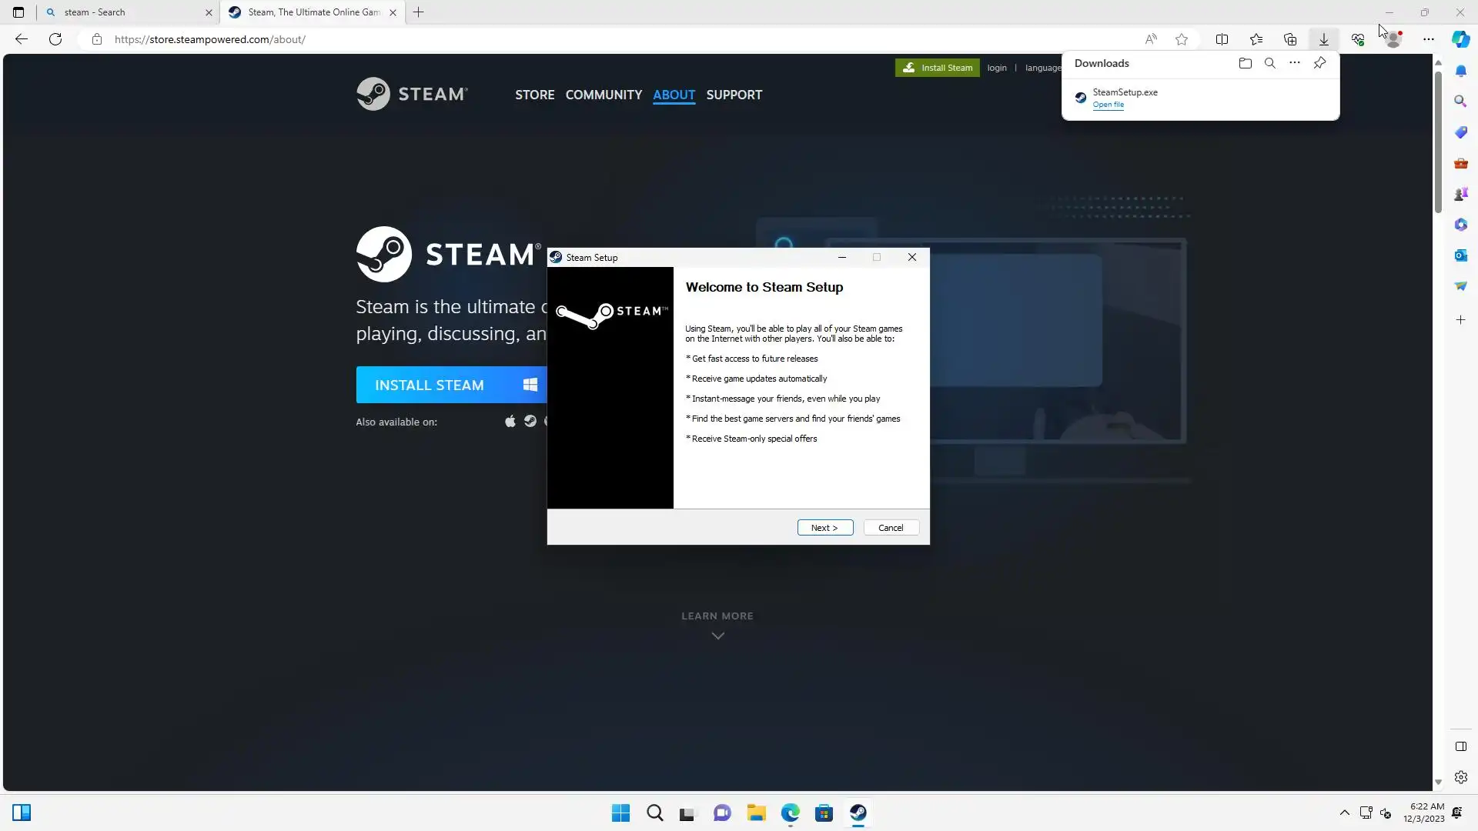Launch Outlook from Edge sidebar
The width and height of the screenshot is (1478, 831).
pos(1460,255)
